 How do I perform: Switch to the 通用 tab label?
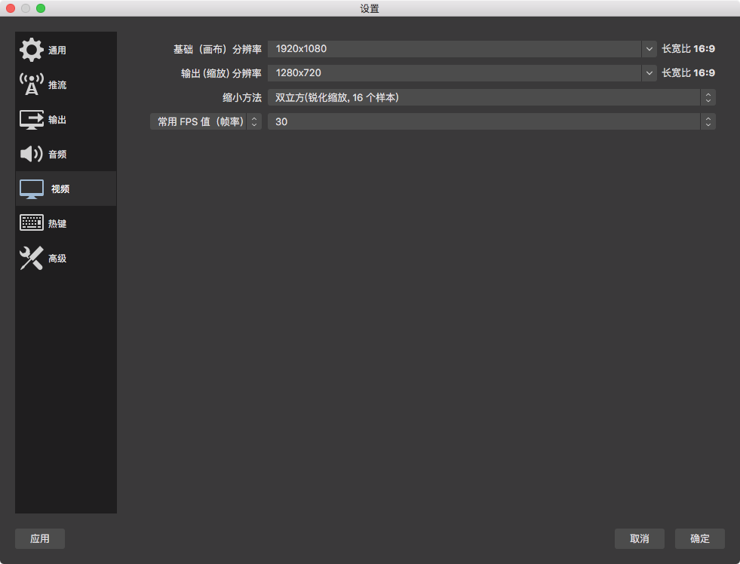57,51
